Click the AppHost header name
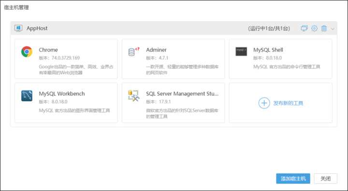 tap(37, 28)
